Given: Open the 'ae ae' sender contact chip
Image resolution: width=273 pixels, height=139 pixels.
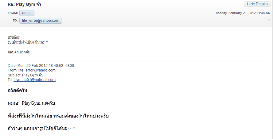Looking at the screenshot, I should pyautogui.click(x=27, y=13).
